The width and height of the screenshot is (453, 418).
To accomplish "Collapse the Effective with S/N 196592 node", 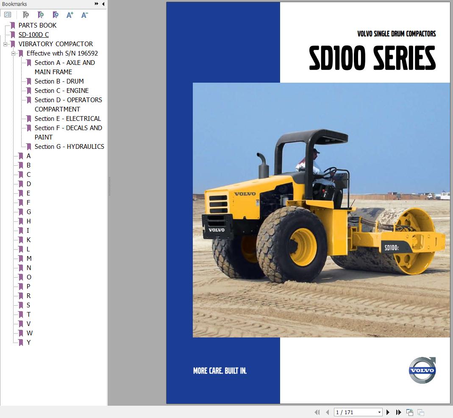I will 13,53.
